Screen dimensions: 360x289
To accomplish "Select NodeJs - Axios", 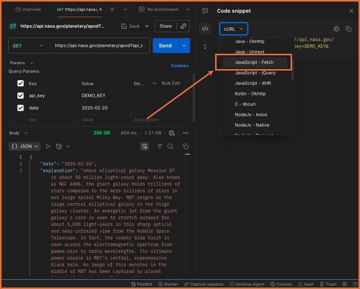I will pyautogui.click(x=255, y=115).
